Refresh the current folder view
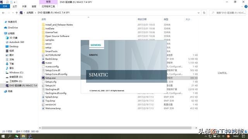248x139 pixels. coord(204,13)
